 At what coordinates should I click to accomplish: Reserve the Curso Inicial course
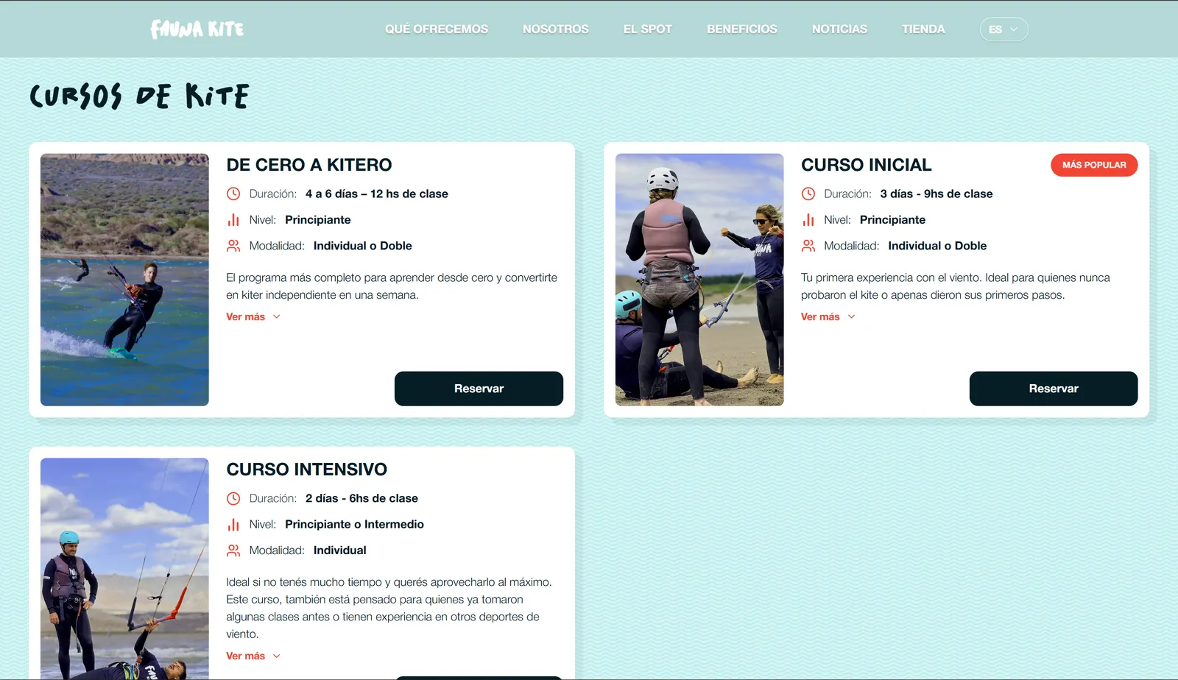1054,389
